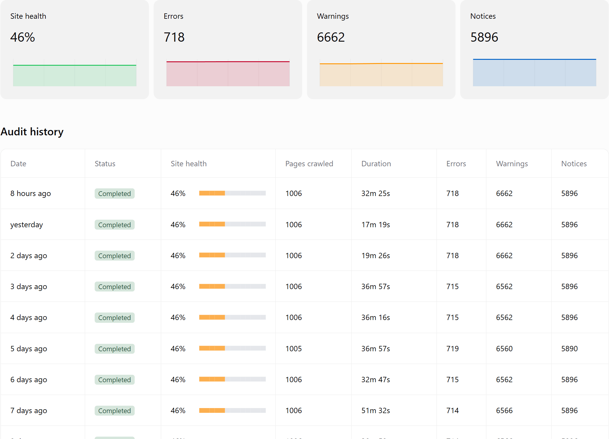Click Completed badge for 8 hours ago
This screenshot has height=439, width=609.
[115, 194]
